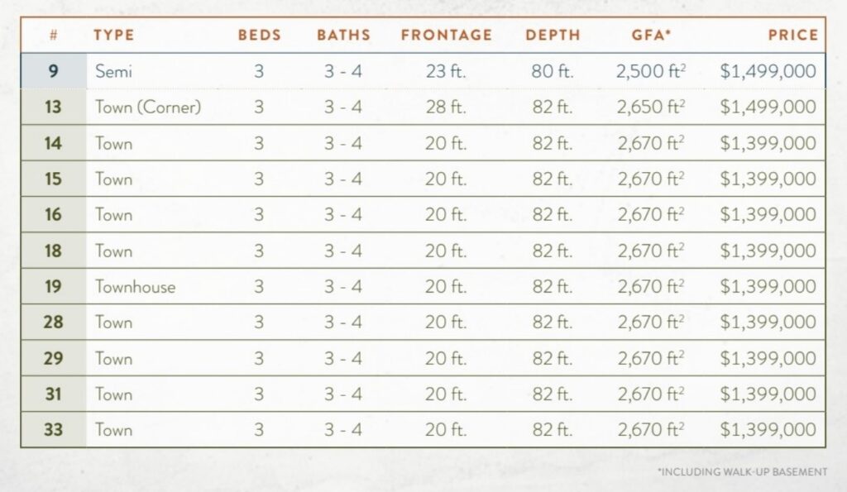Click the BATHS column header
This screenshot has height=492, width=847.
click(343, 35)
